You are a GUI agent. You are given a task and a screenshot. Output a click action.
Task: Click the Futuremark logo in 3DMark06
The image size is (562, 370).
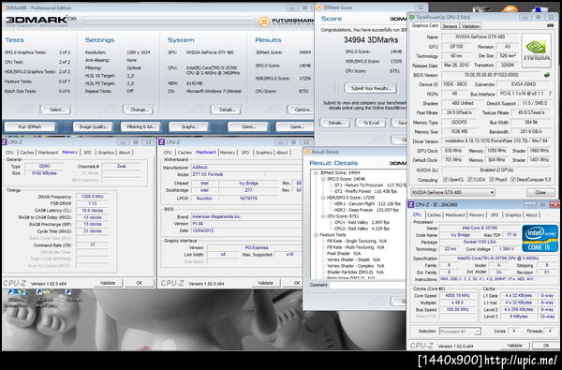coord(286,22)
